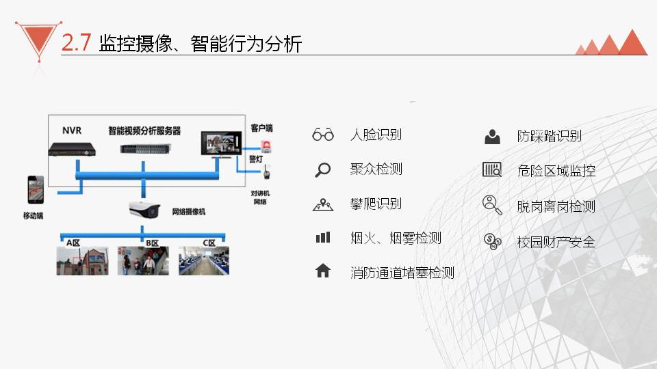The width and height of the screenshot is (657, 369).
Task: Click the A区 surveillance photo
Action: [82, 261]
